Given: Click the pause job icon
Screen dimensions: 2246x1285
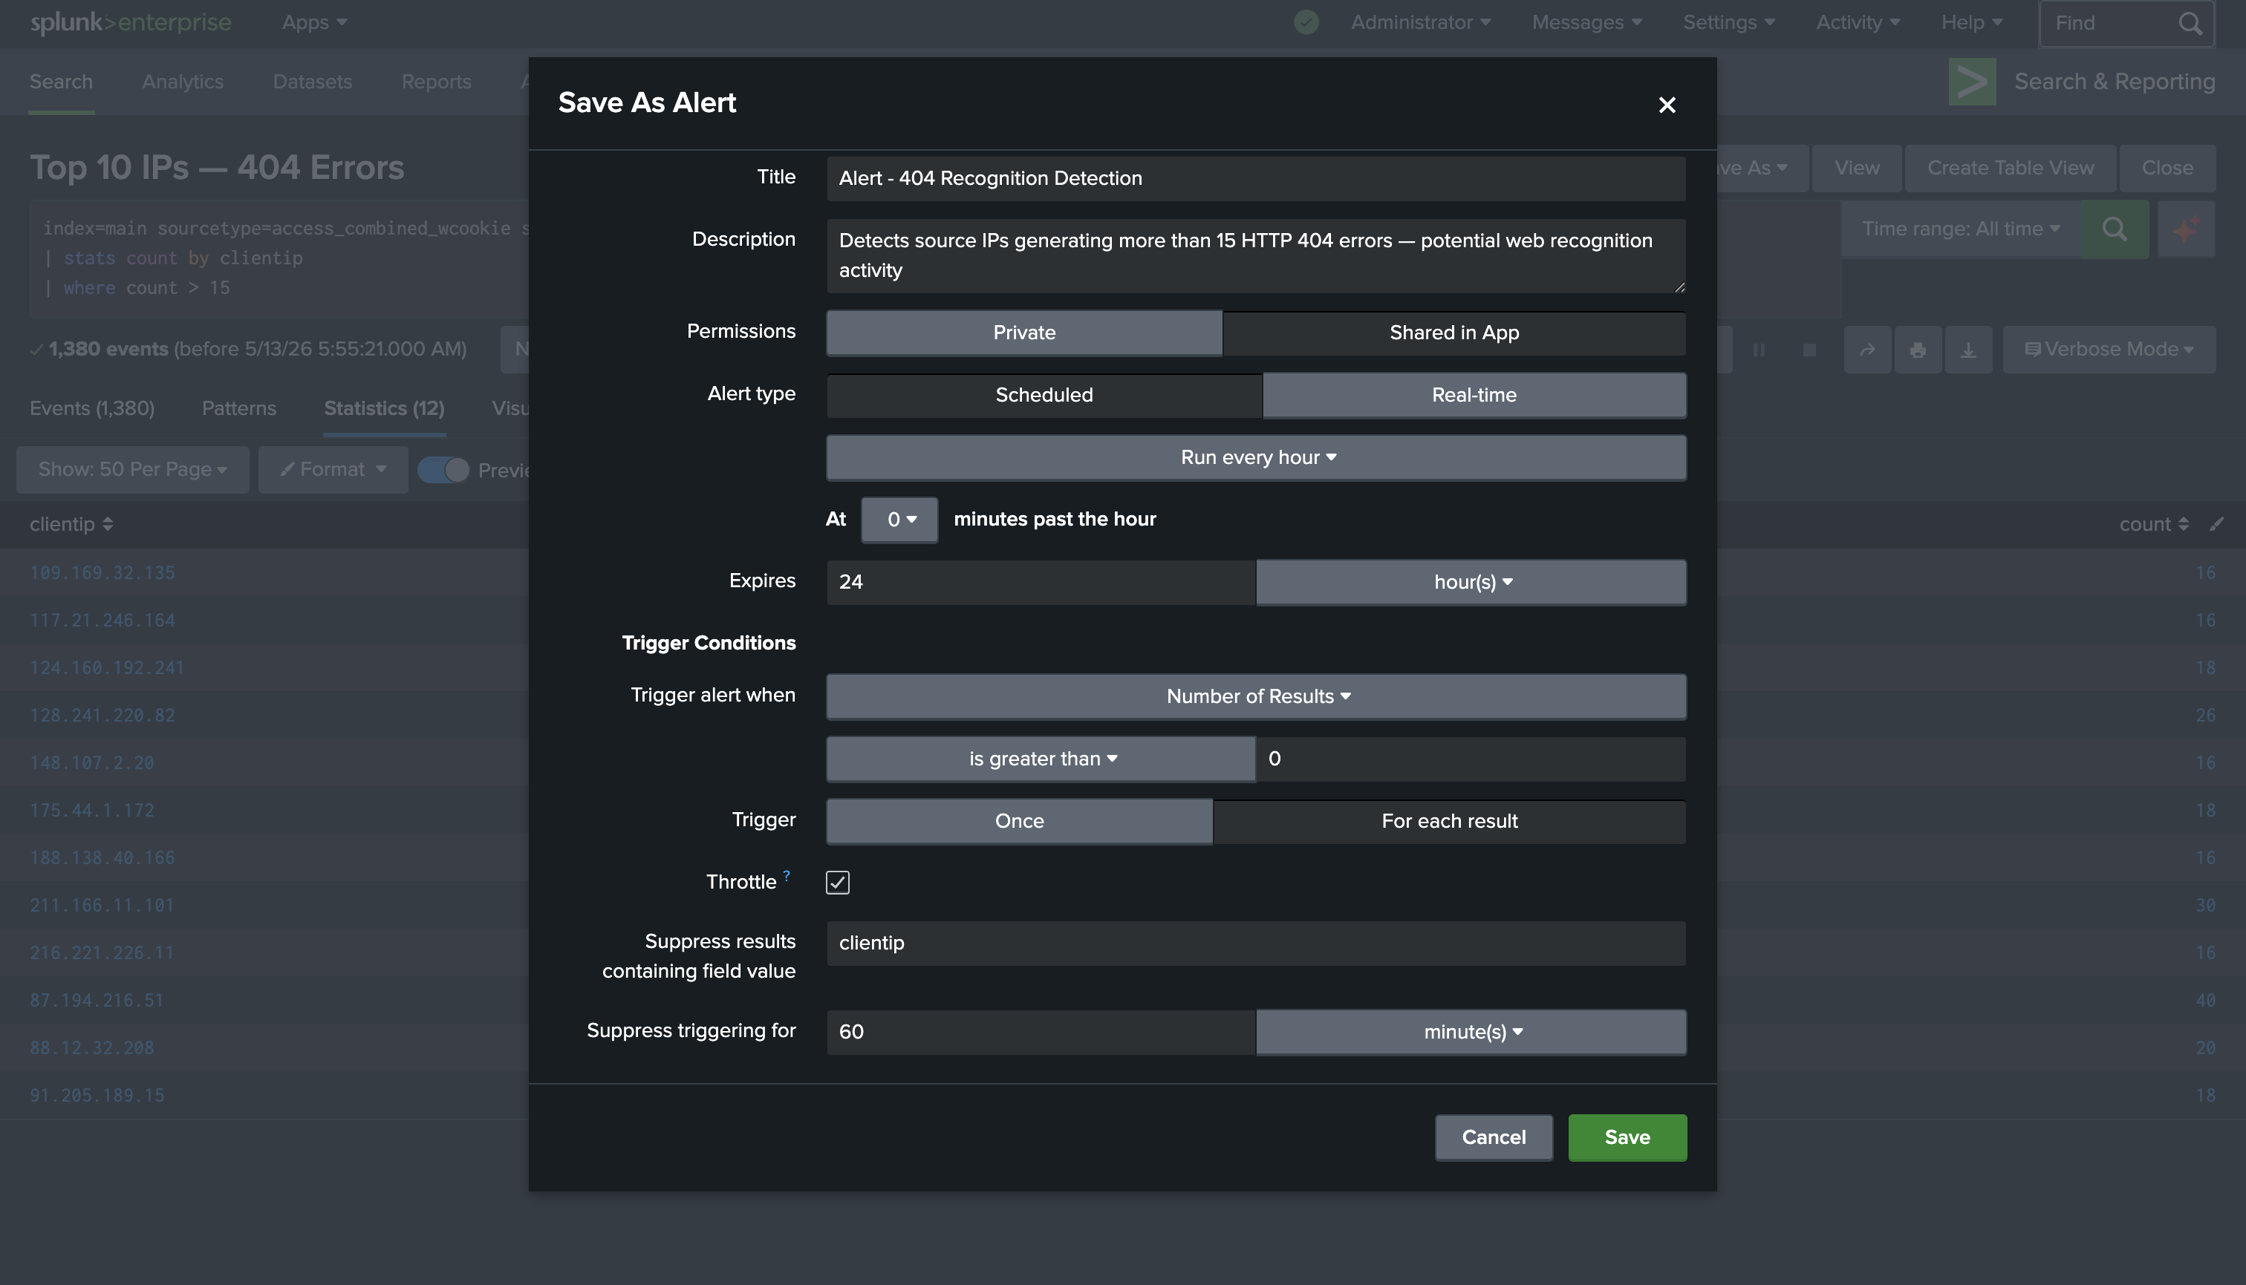Looking at the screenshot, I should point(1758,350).
